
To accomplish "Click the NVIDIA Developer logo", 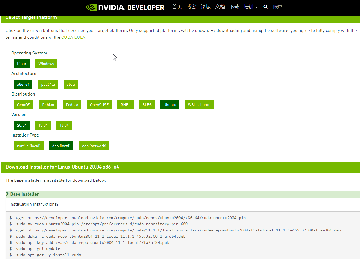I will tap(125, 7).
